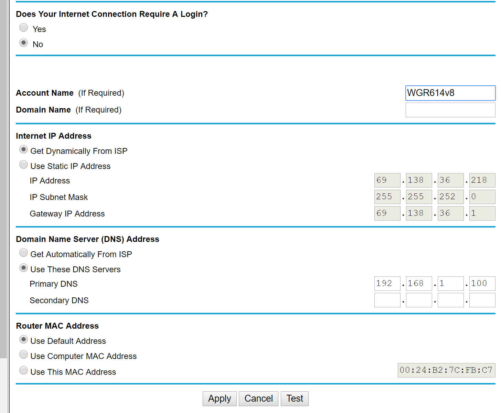
Task: Click Secondary DNS last octet field
Action: [482, 300]
